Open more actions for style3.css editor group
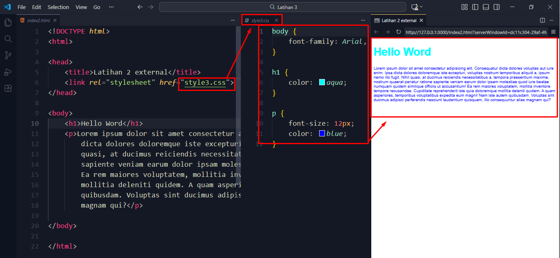560x258 pixels. [x=363, y=20]
